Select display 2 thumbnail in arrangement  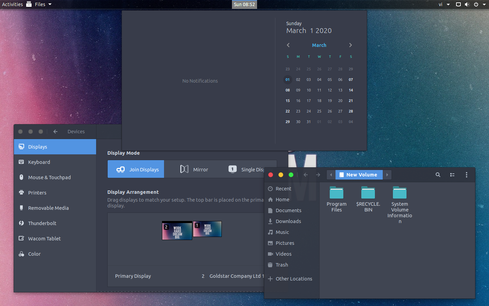[x=177, y=231]
